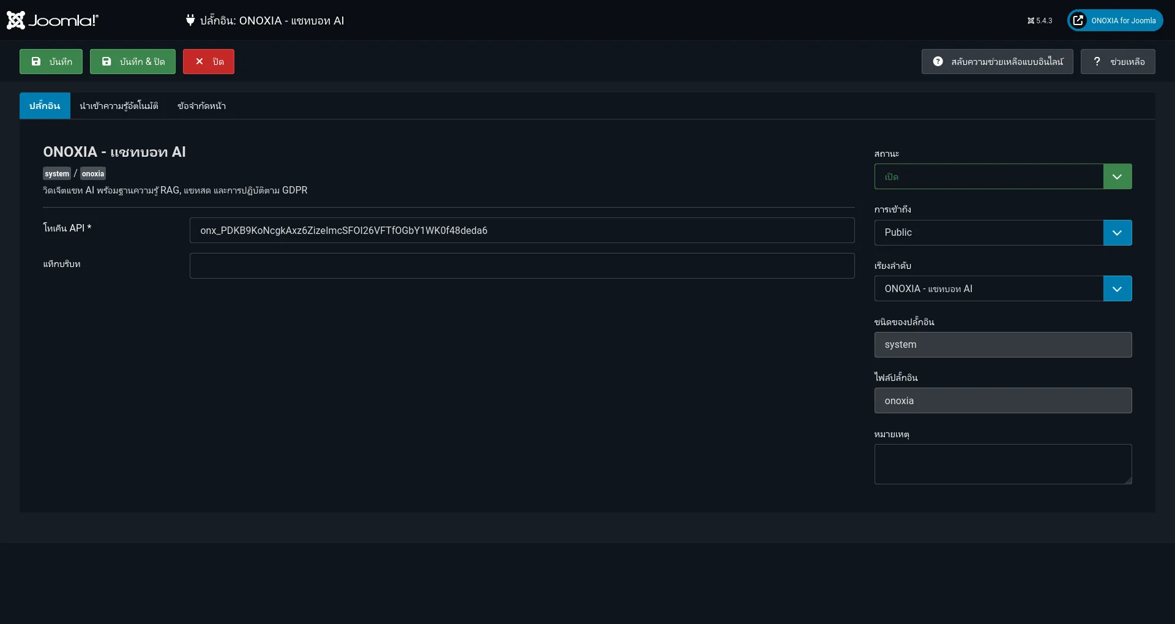Click the โทเค็น API input field
The height and width of the screenshot is (624, 1175).
(x=522, y=230)
